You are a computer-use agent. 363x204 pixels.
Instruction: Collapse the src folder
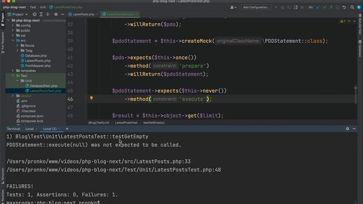click(x=13, y=40)
